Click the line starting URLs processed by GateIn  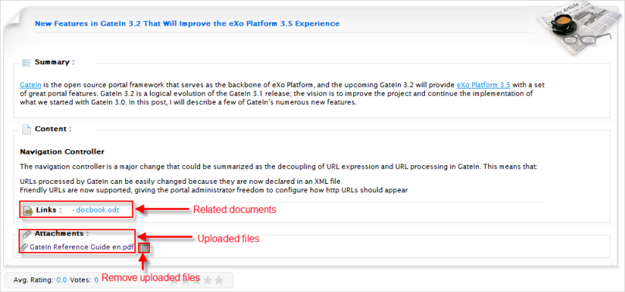[180, 182]
